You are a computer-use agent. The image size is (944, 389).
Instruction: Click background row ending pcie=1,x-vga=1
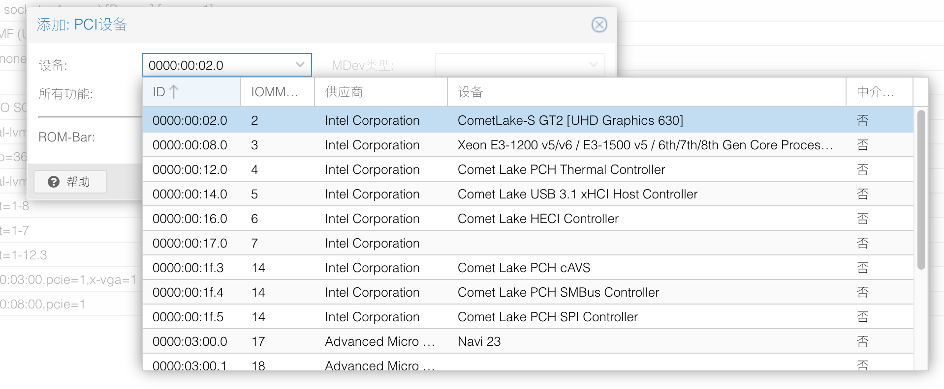[x=68, y=280]
